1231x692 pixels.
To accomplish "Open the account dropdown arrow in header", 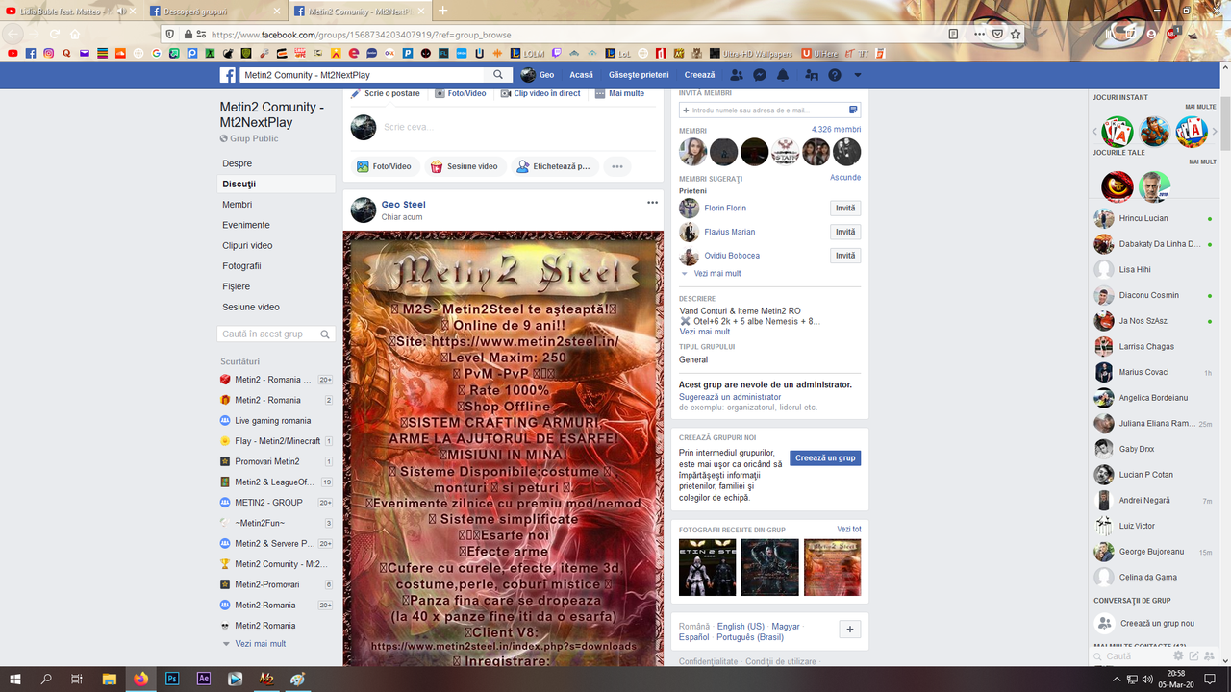I will pyautogui.click(x=858, y=75).
